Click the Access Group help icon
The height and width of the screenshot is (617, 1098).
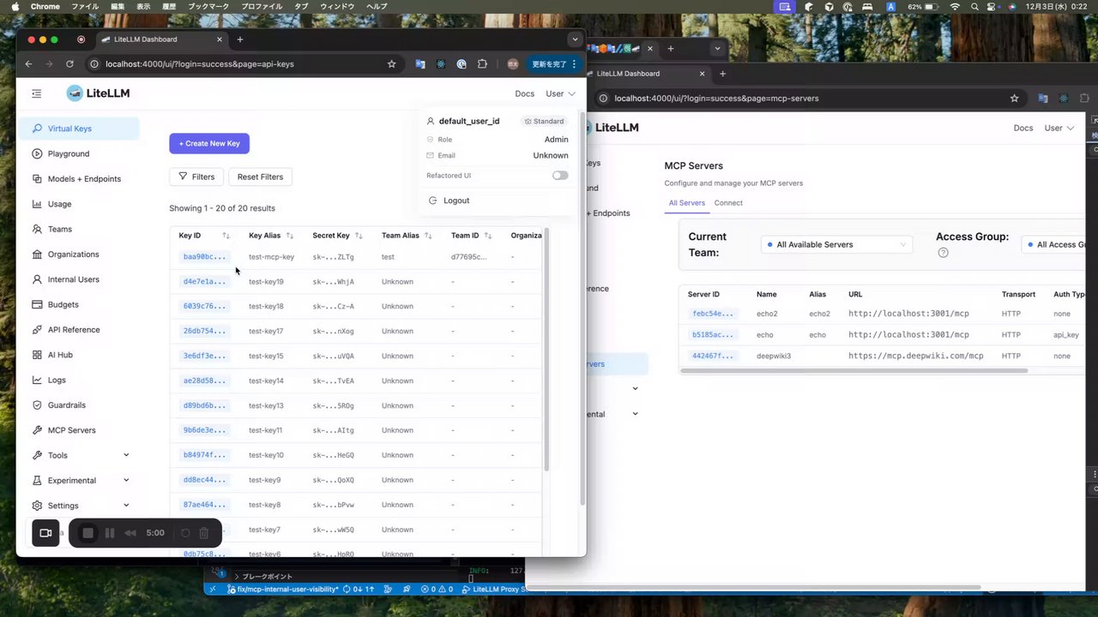[943, 253]
